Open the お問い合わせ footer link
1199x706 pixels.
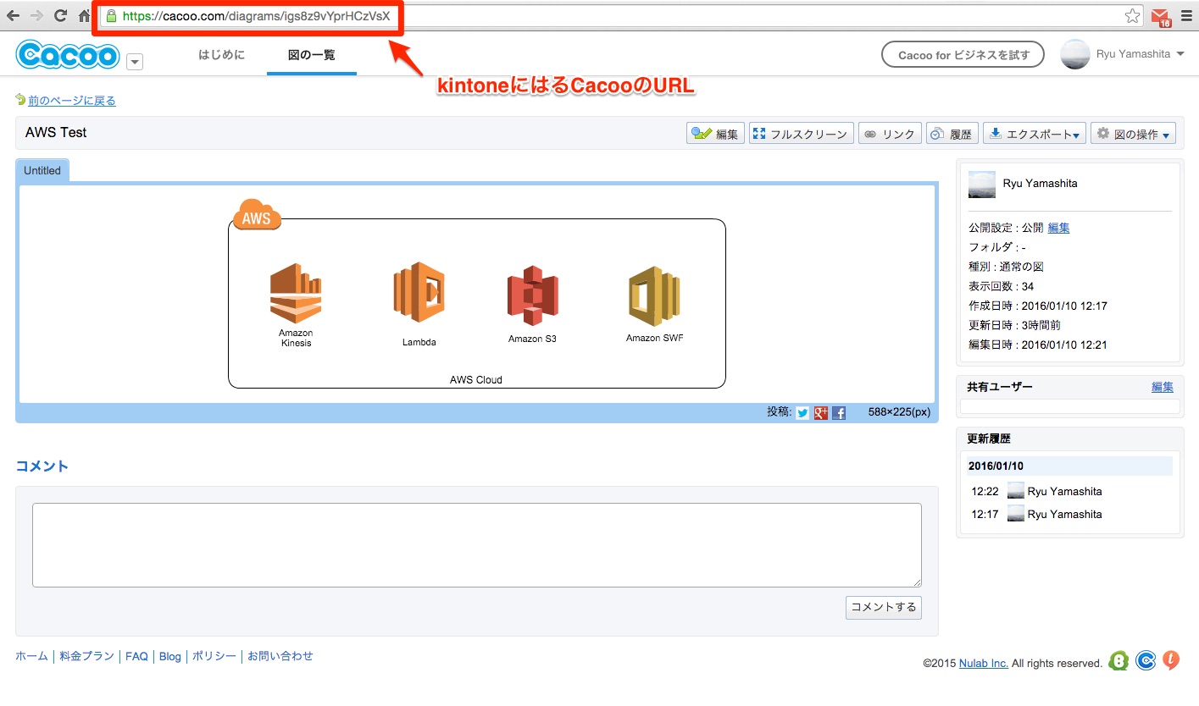[280, 656]
